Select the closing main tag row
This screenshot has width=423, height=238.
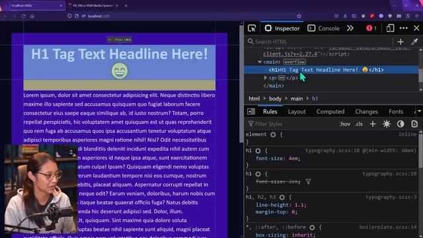pos(274,86)
